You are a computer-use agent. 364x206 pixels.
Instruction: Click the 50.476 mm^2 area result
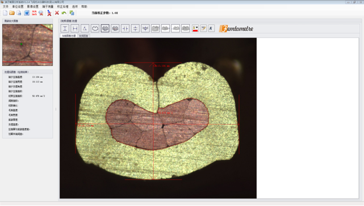click(39, 96)
